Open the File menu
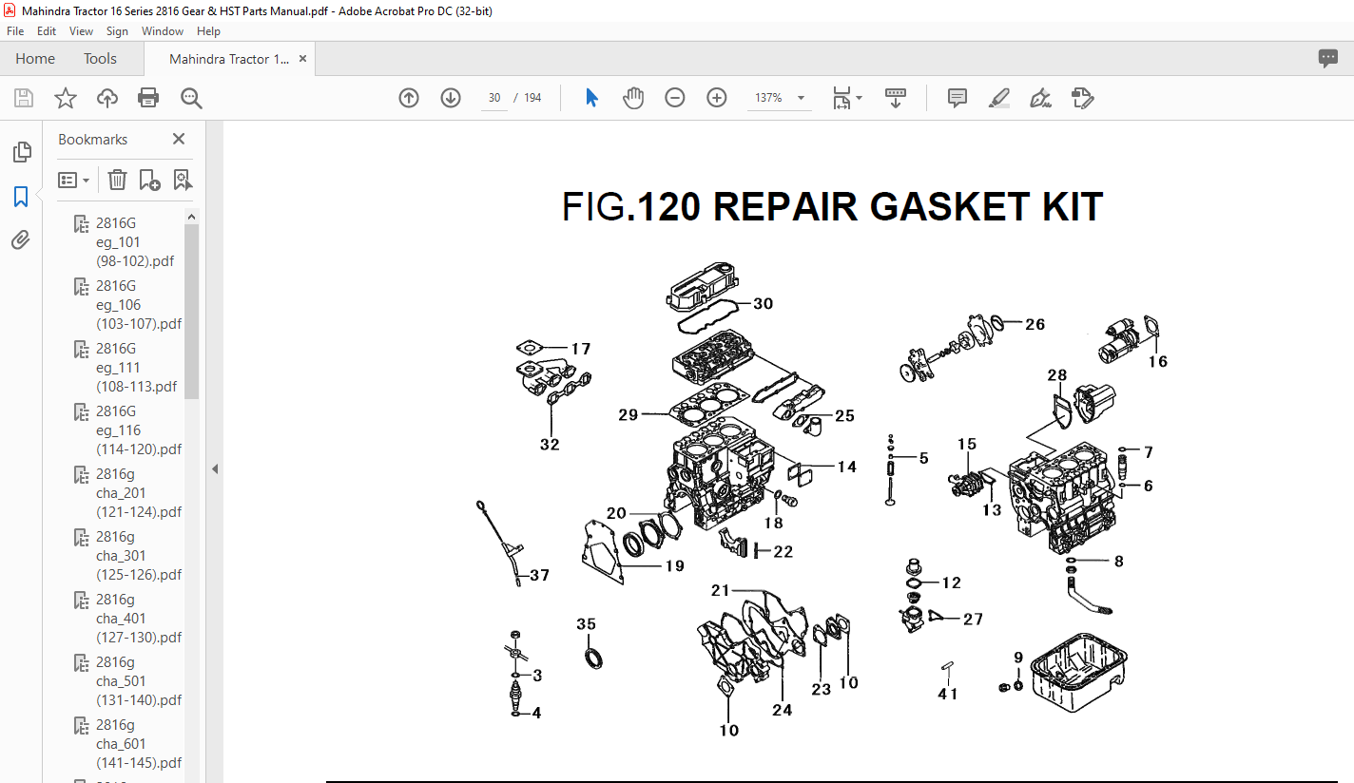The width and height of the screenshot is (1354, 783). click(x=15, y=31)
